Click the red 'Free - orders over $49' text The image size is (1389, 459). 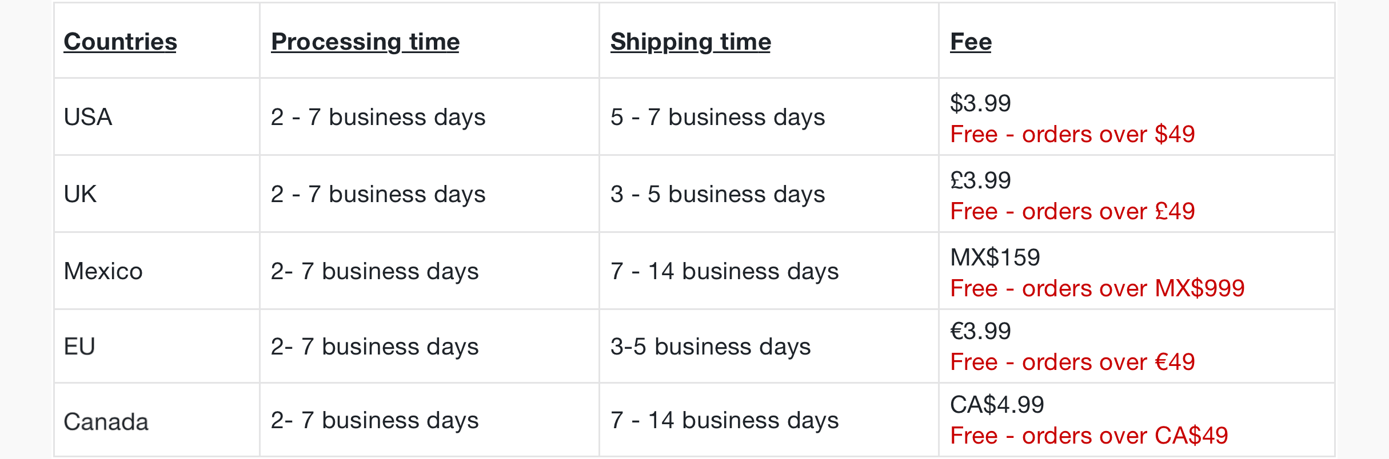coord(1072,134)
